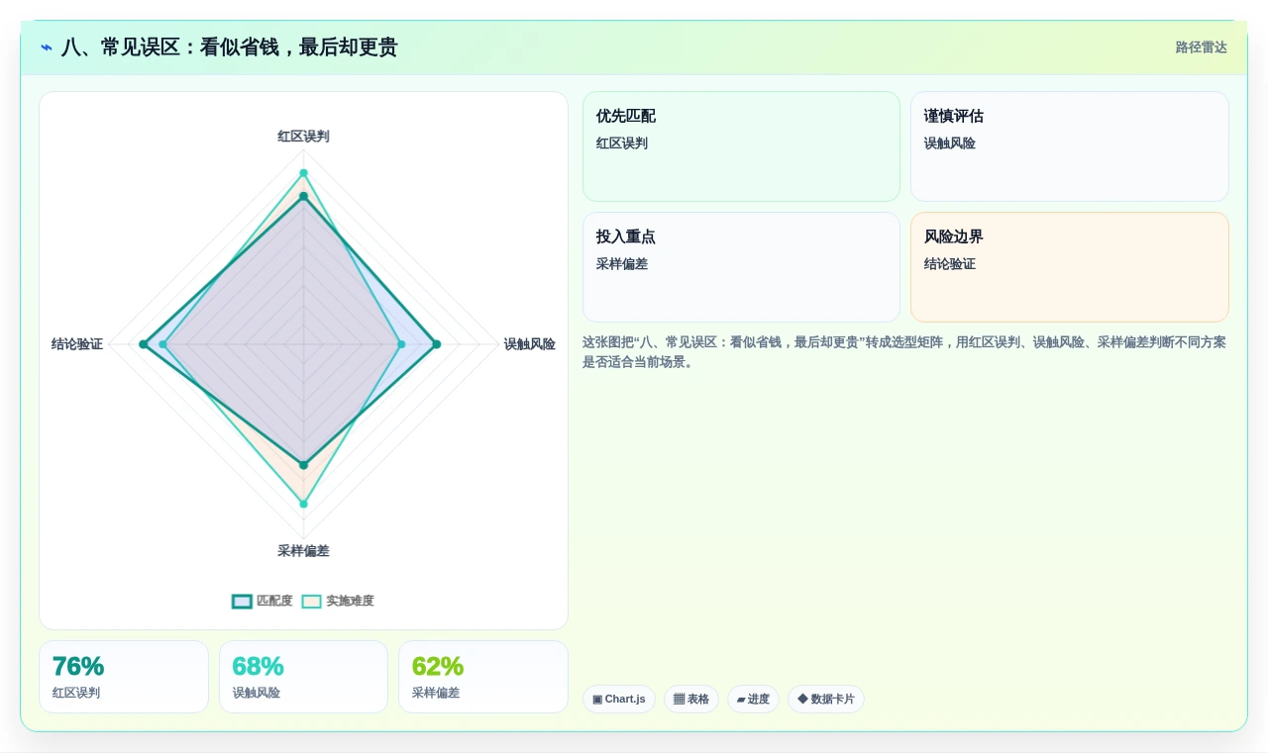The width and height of the screenshot is (1268, 753).
Task: Click the 路径雷达 label in the header
Action: [1201, 47]
